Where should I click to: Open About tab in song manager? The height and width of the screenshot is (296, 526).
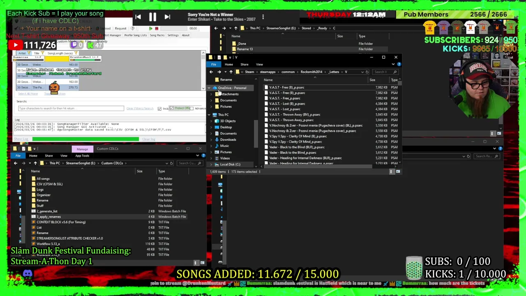coord(185,35)
